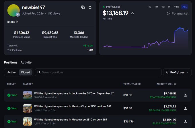Viewport: 195px width, 128px height.
Task: Click the All-Time label under the profit
Action: coord(107,19)
